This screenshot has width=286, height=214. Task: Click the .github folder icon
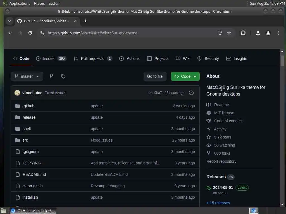tap(18, 106)
